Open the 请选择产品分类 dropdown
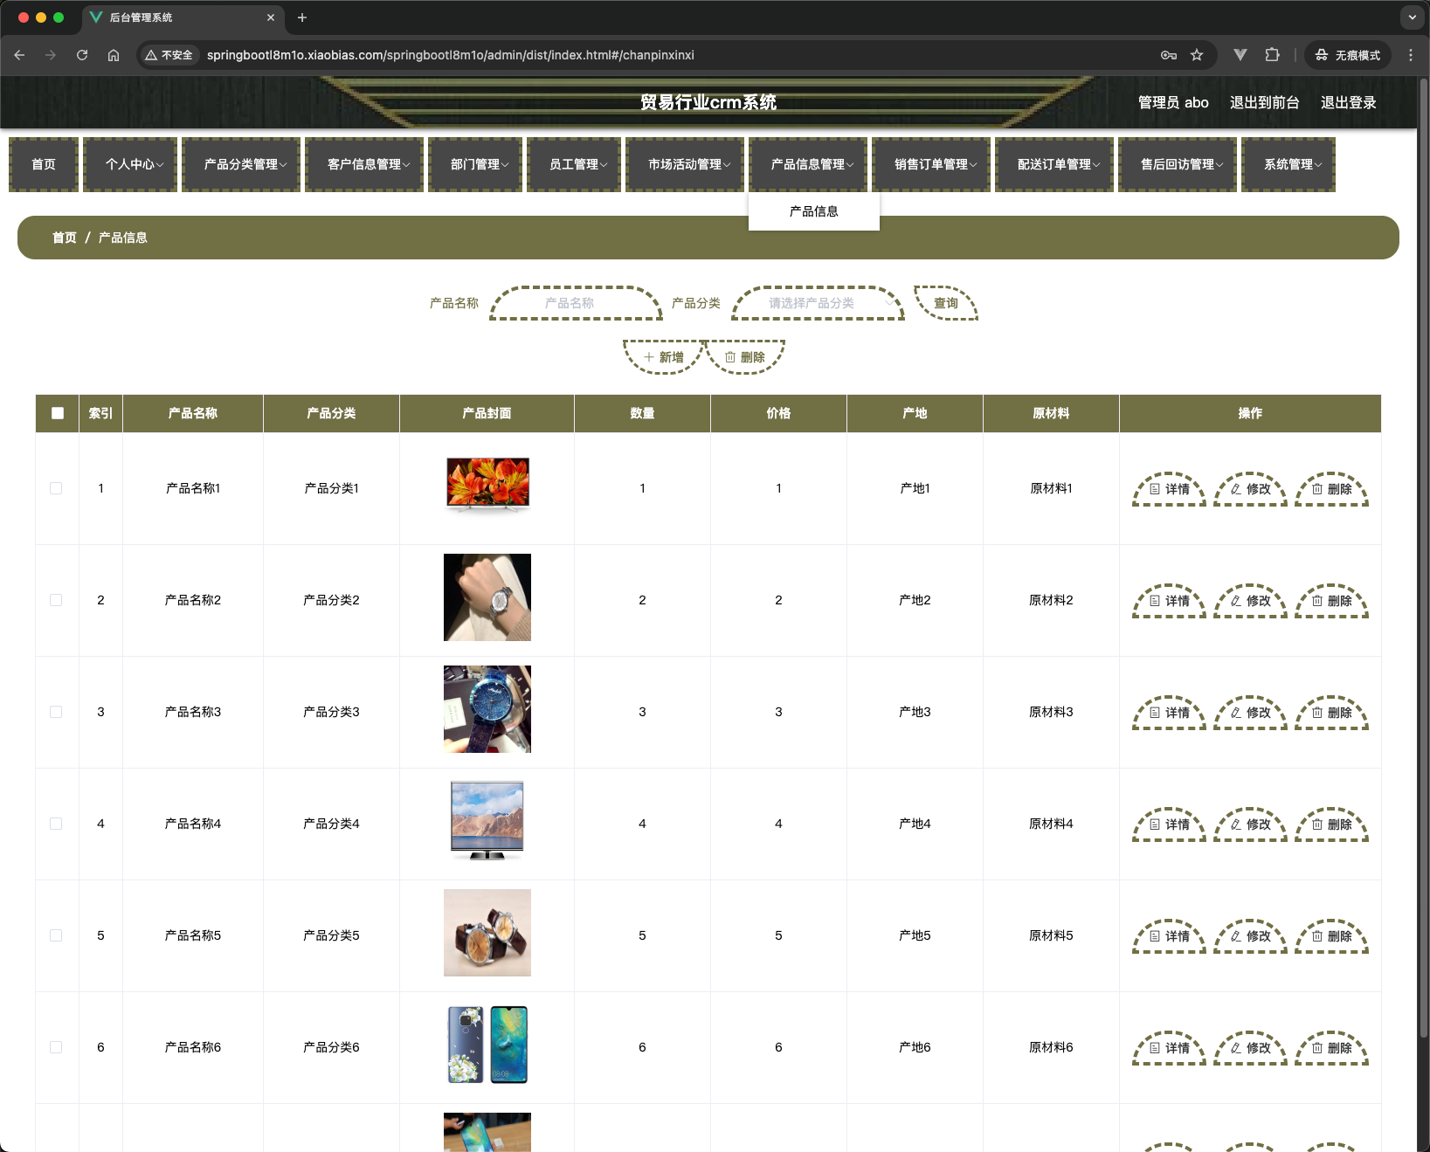 (818, 303)
